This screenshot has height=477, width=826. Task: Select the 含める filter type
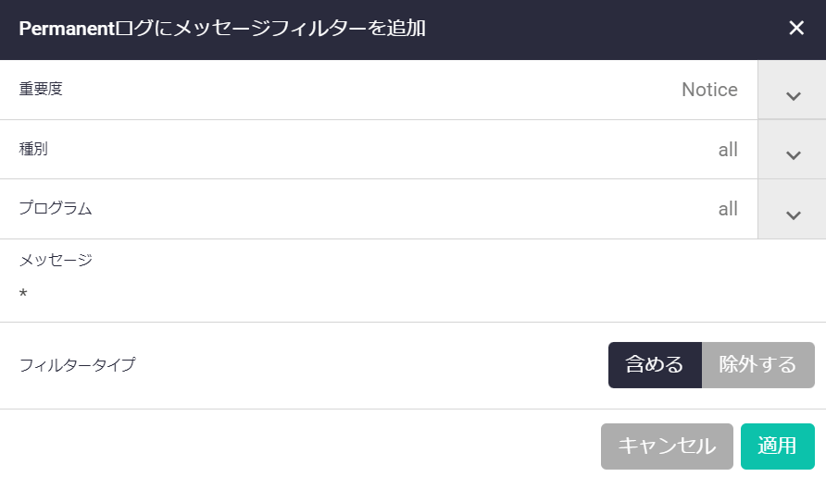(x=655, y=365)
